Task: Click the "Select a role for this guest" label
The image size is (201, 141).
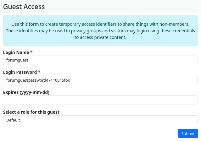Action: click(x=31, y=112)
